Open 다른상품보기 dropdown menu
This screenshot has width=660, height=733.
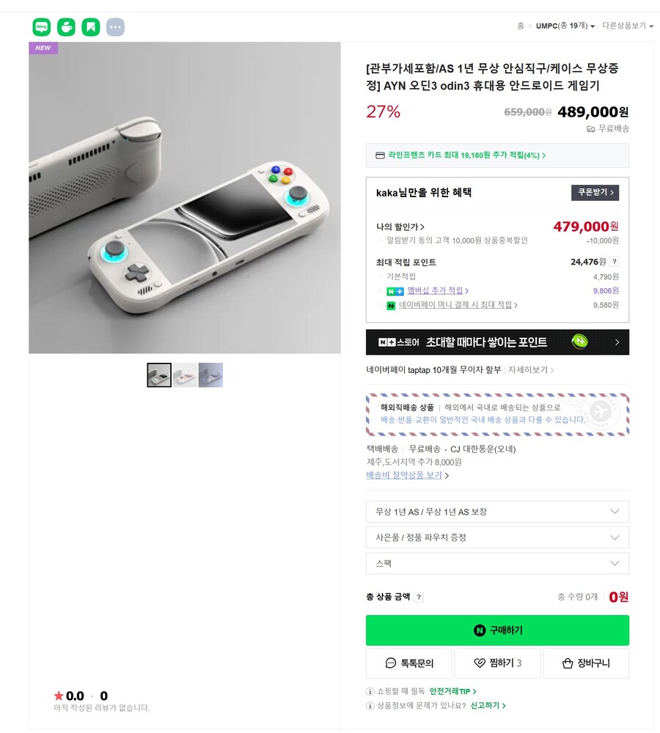click(x=628, y=26)
